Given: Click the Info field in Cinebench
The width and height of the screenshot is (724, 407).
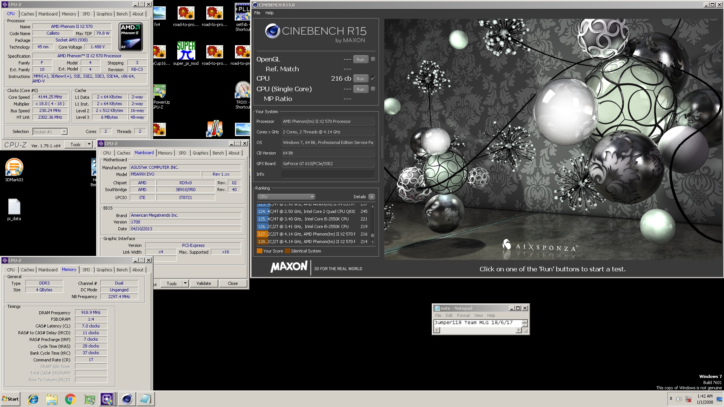Looking at the screenshot, I should coord(328,174).
